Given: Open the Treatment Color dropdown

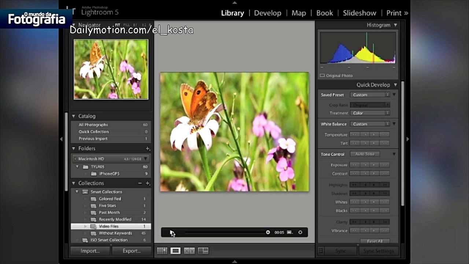Looking at the screenshot, I should 370,113.
